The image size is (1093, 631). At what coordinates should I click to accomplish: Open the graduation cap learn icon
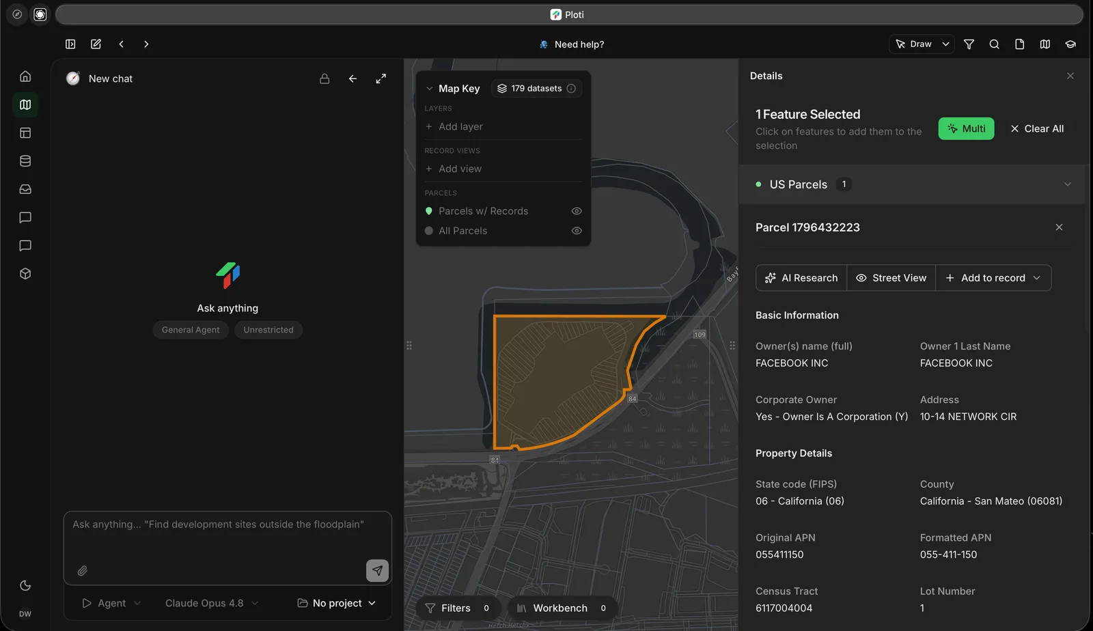[1070, 44]
